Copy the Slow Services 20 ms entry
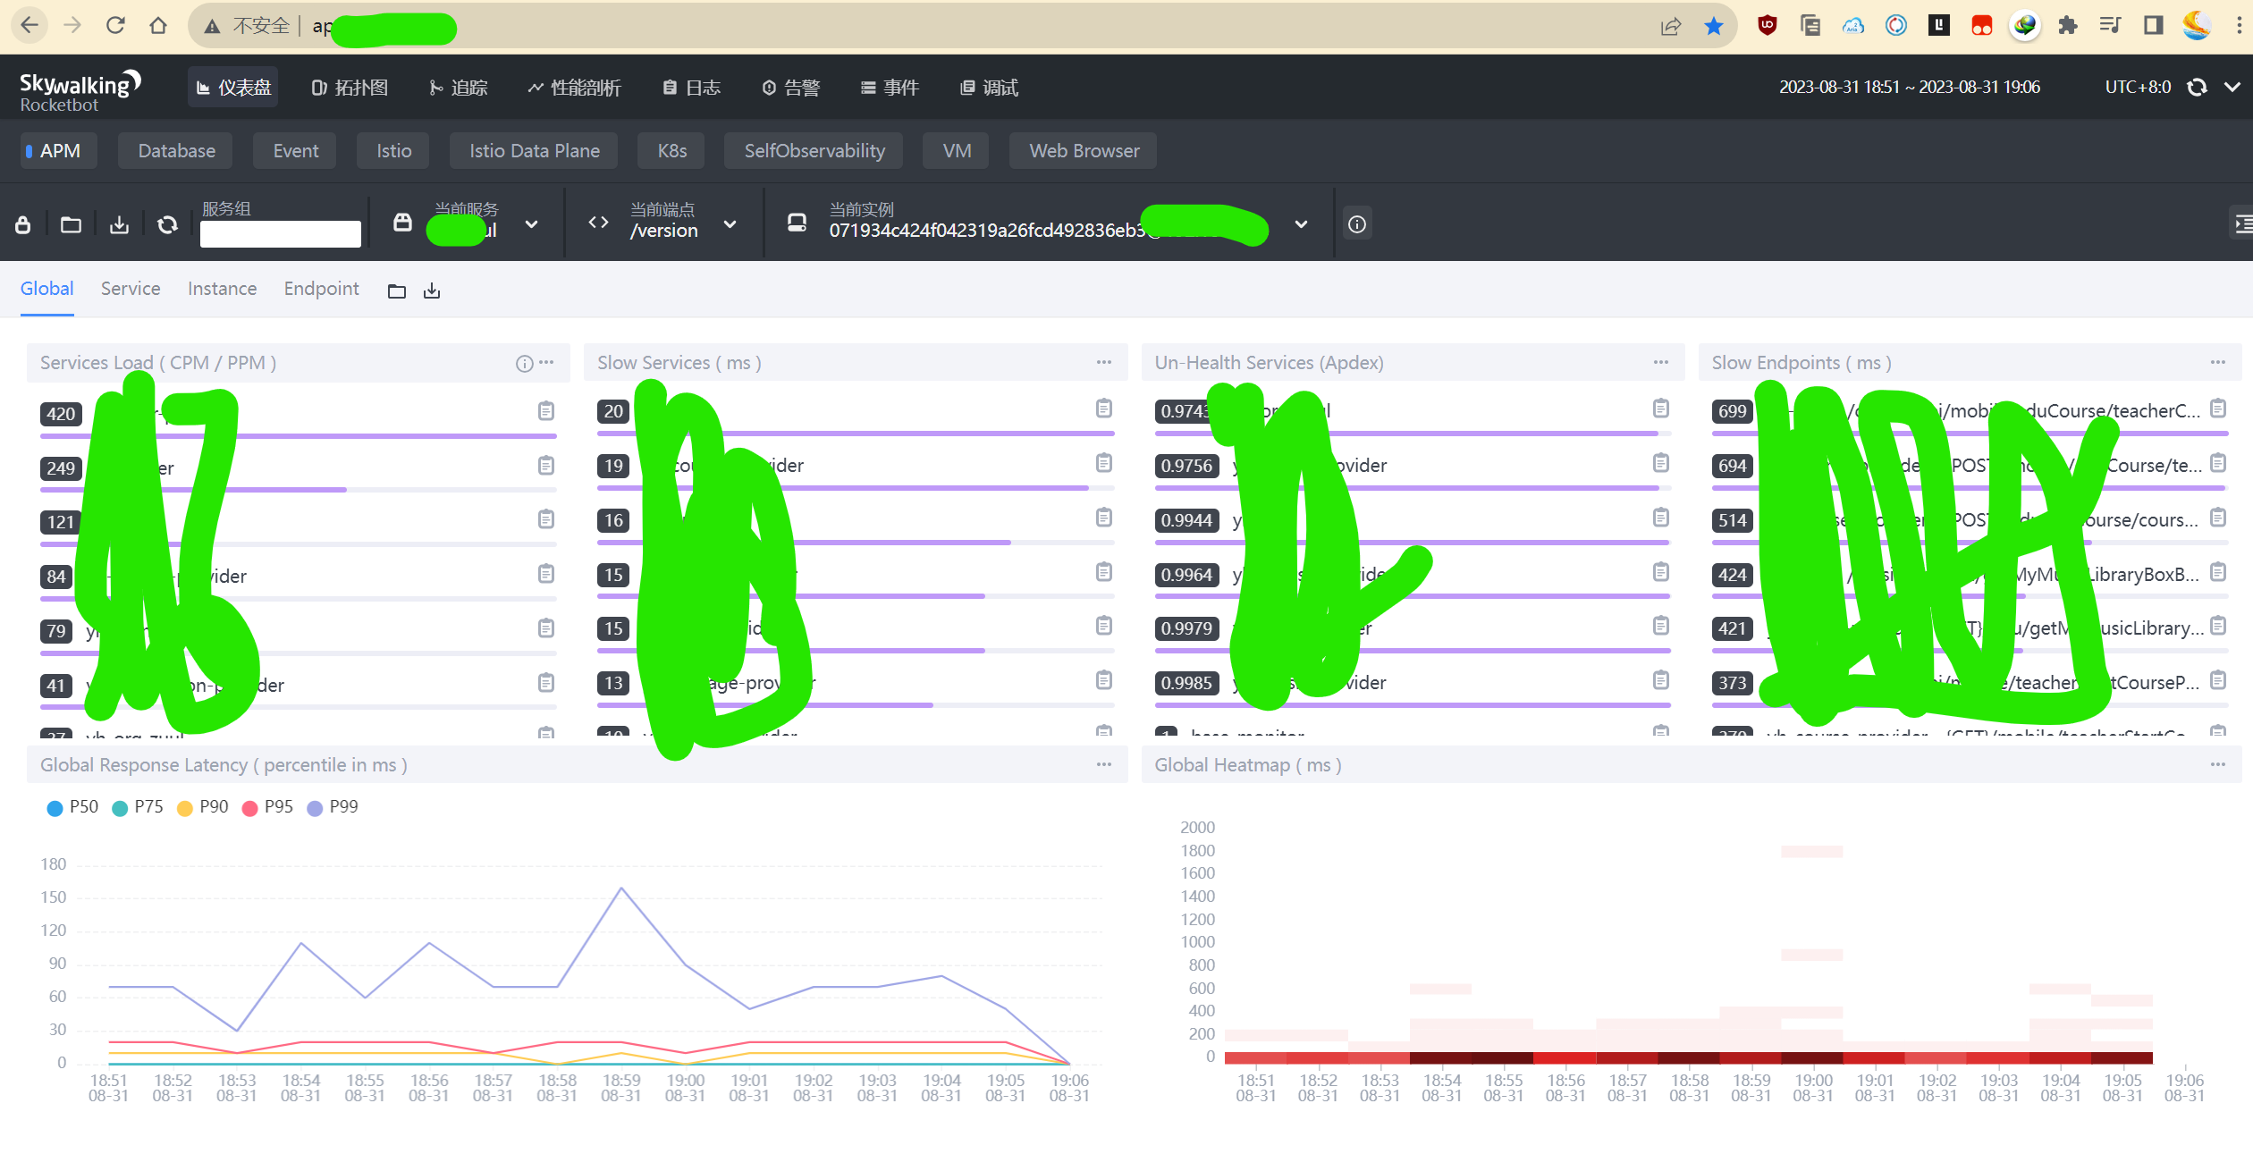Image resolution: width=2253 pixels, height=1154 pixels. (1104, 409)
